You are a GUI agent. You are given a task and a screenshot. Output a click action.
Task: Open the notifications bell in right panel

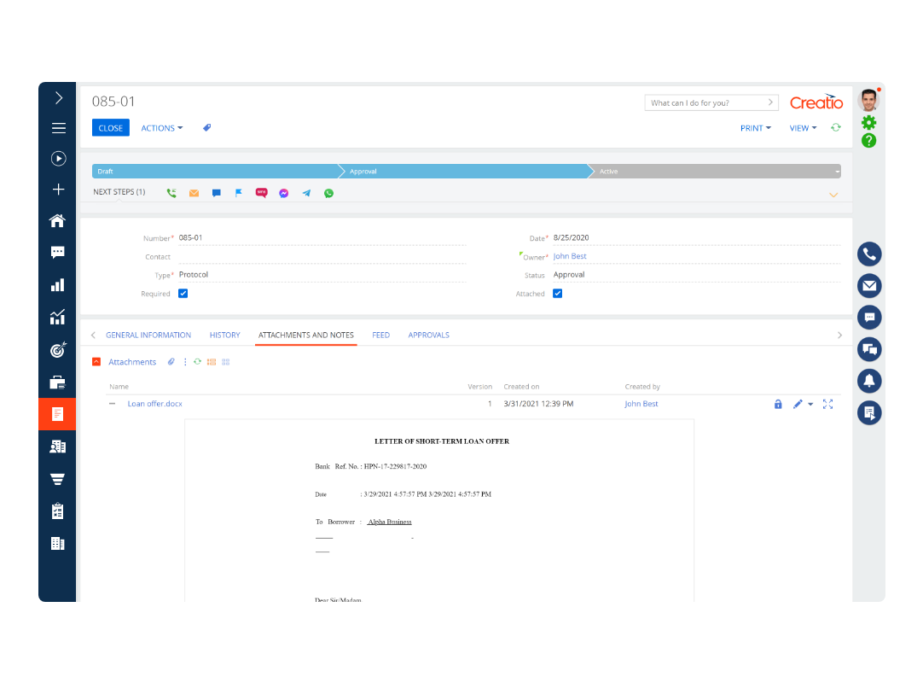(x=869, y=381)
